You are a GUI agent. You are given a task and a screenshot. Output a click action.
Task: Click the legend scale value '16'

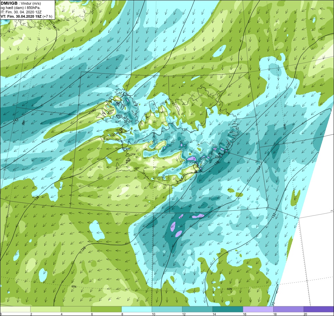(x=244, y=314)
